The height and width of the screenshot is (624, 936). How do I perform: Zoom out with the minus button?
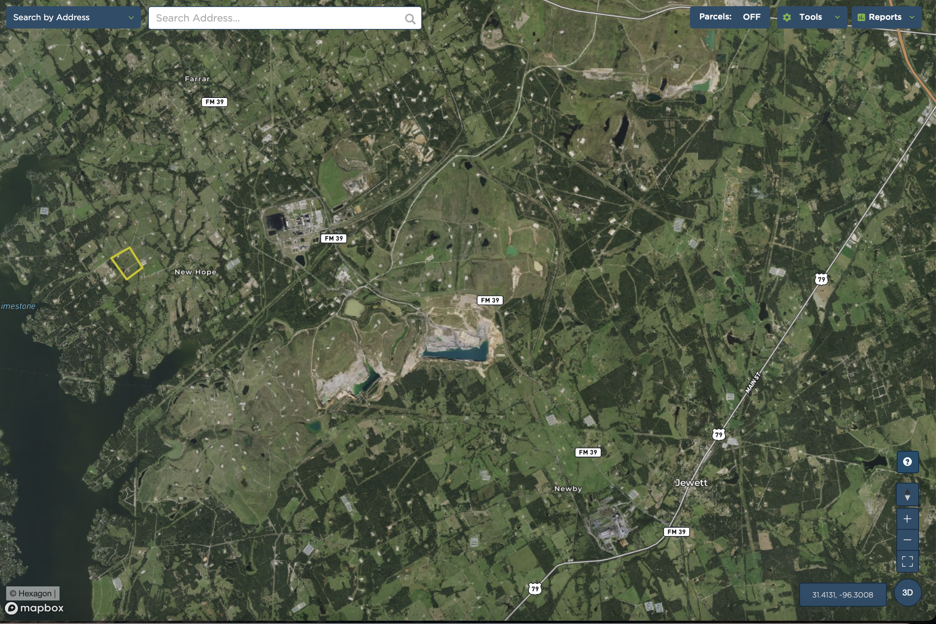907,540
